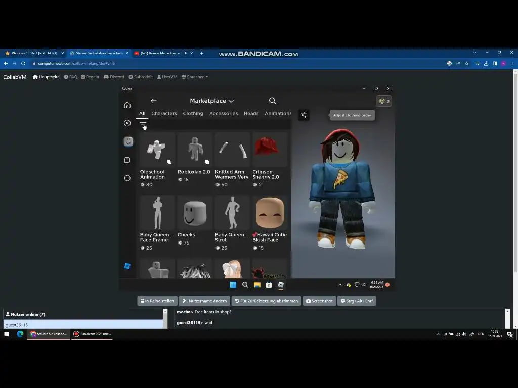Screen dimensions: 518x388
Task: Click the avatar preview character
Action: 341,189
